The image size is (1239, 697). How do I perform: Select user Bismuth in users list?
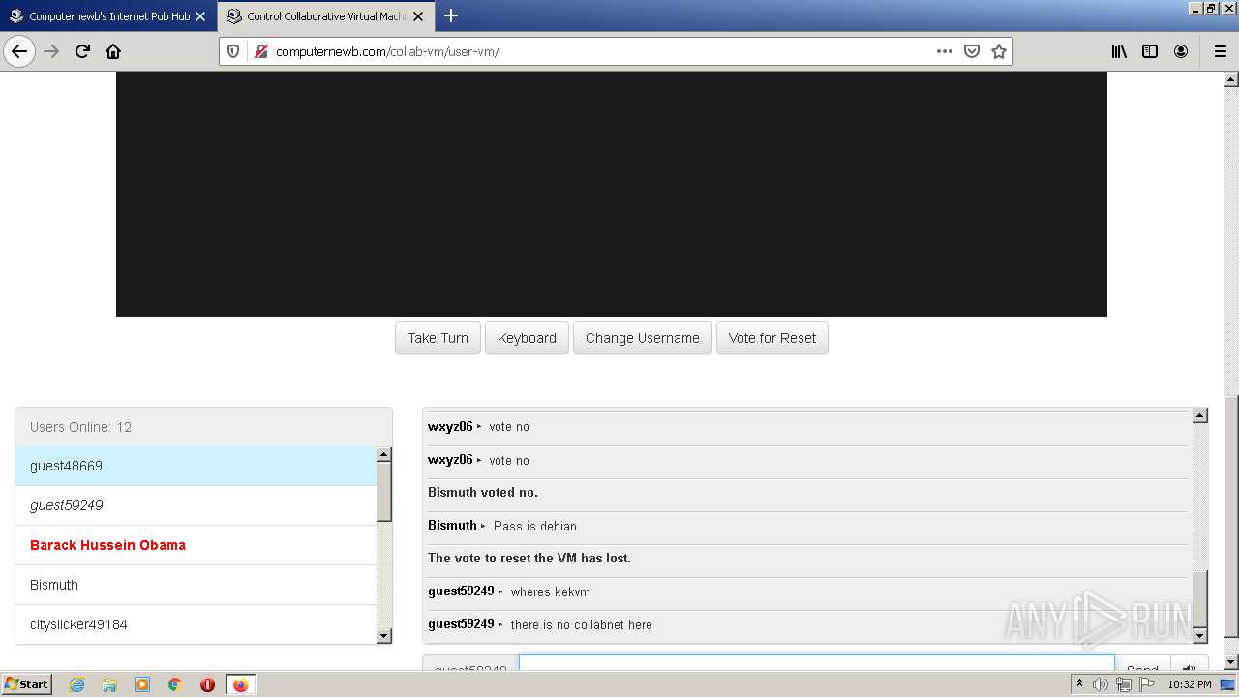tap(196, 585)
